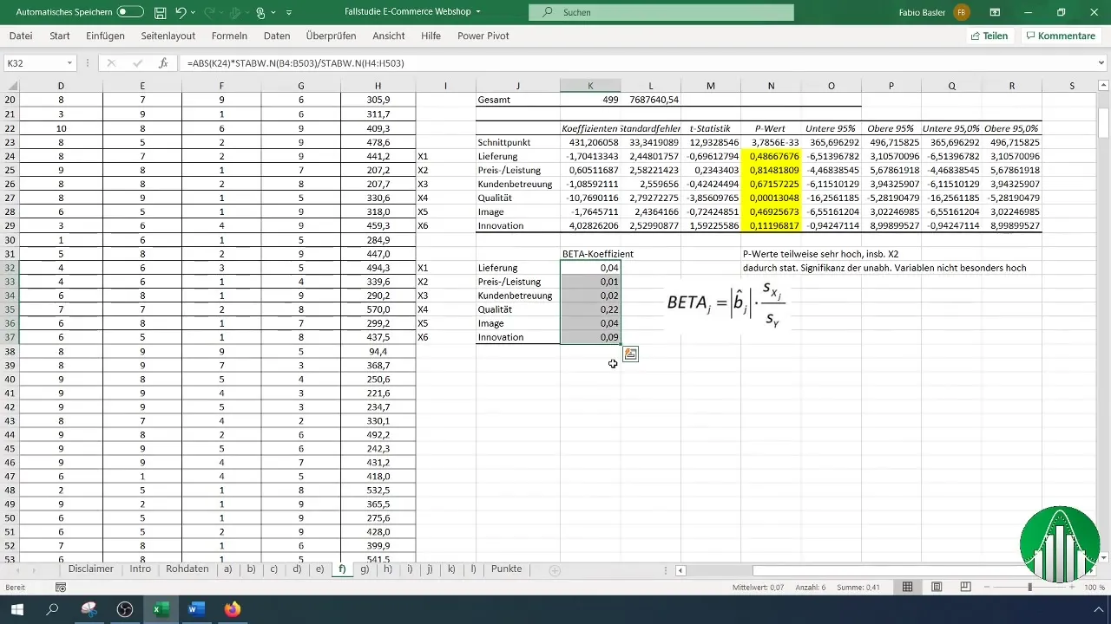The width and height of the screenshot is (1111, 624).
Task: Open the Name Box dropdown arrow
Action: [x=70, y=63]
